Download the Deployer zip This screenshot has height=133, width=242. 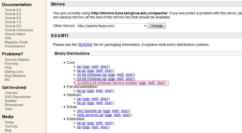(79, 99)
